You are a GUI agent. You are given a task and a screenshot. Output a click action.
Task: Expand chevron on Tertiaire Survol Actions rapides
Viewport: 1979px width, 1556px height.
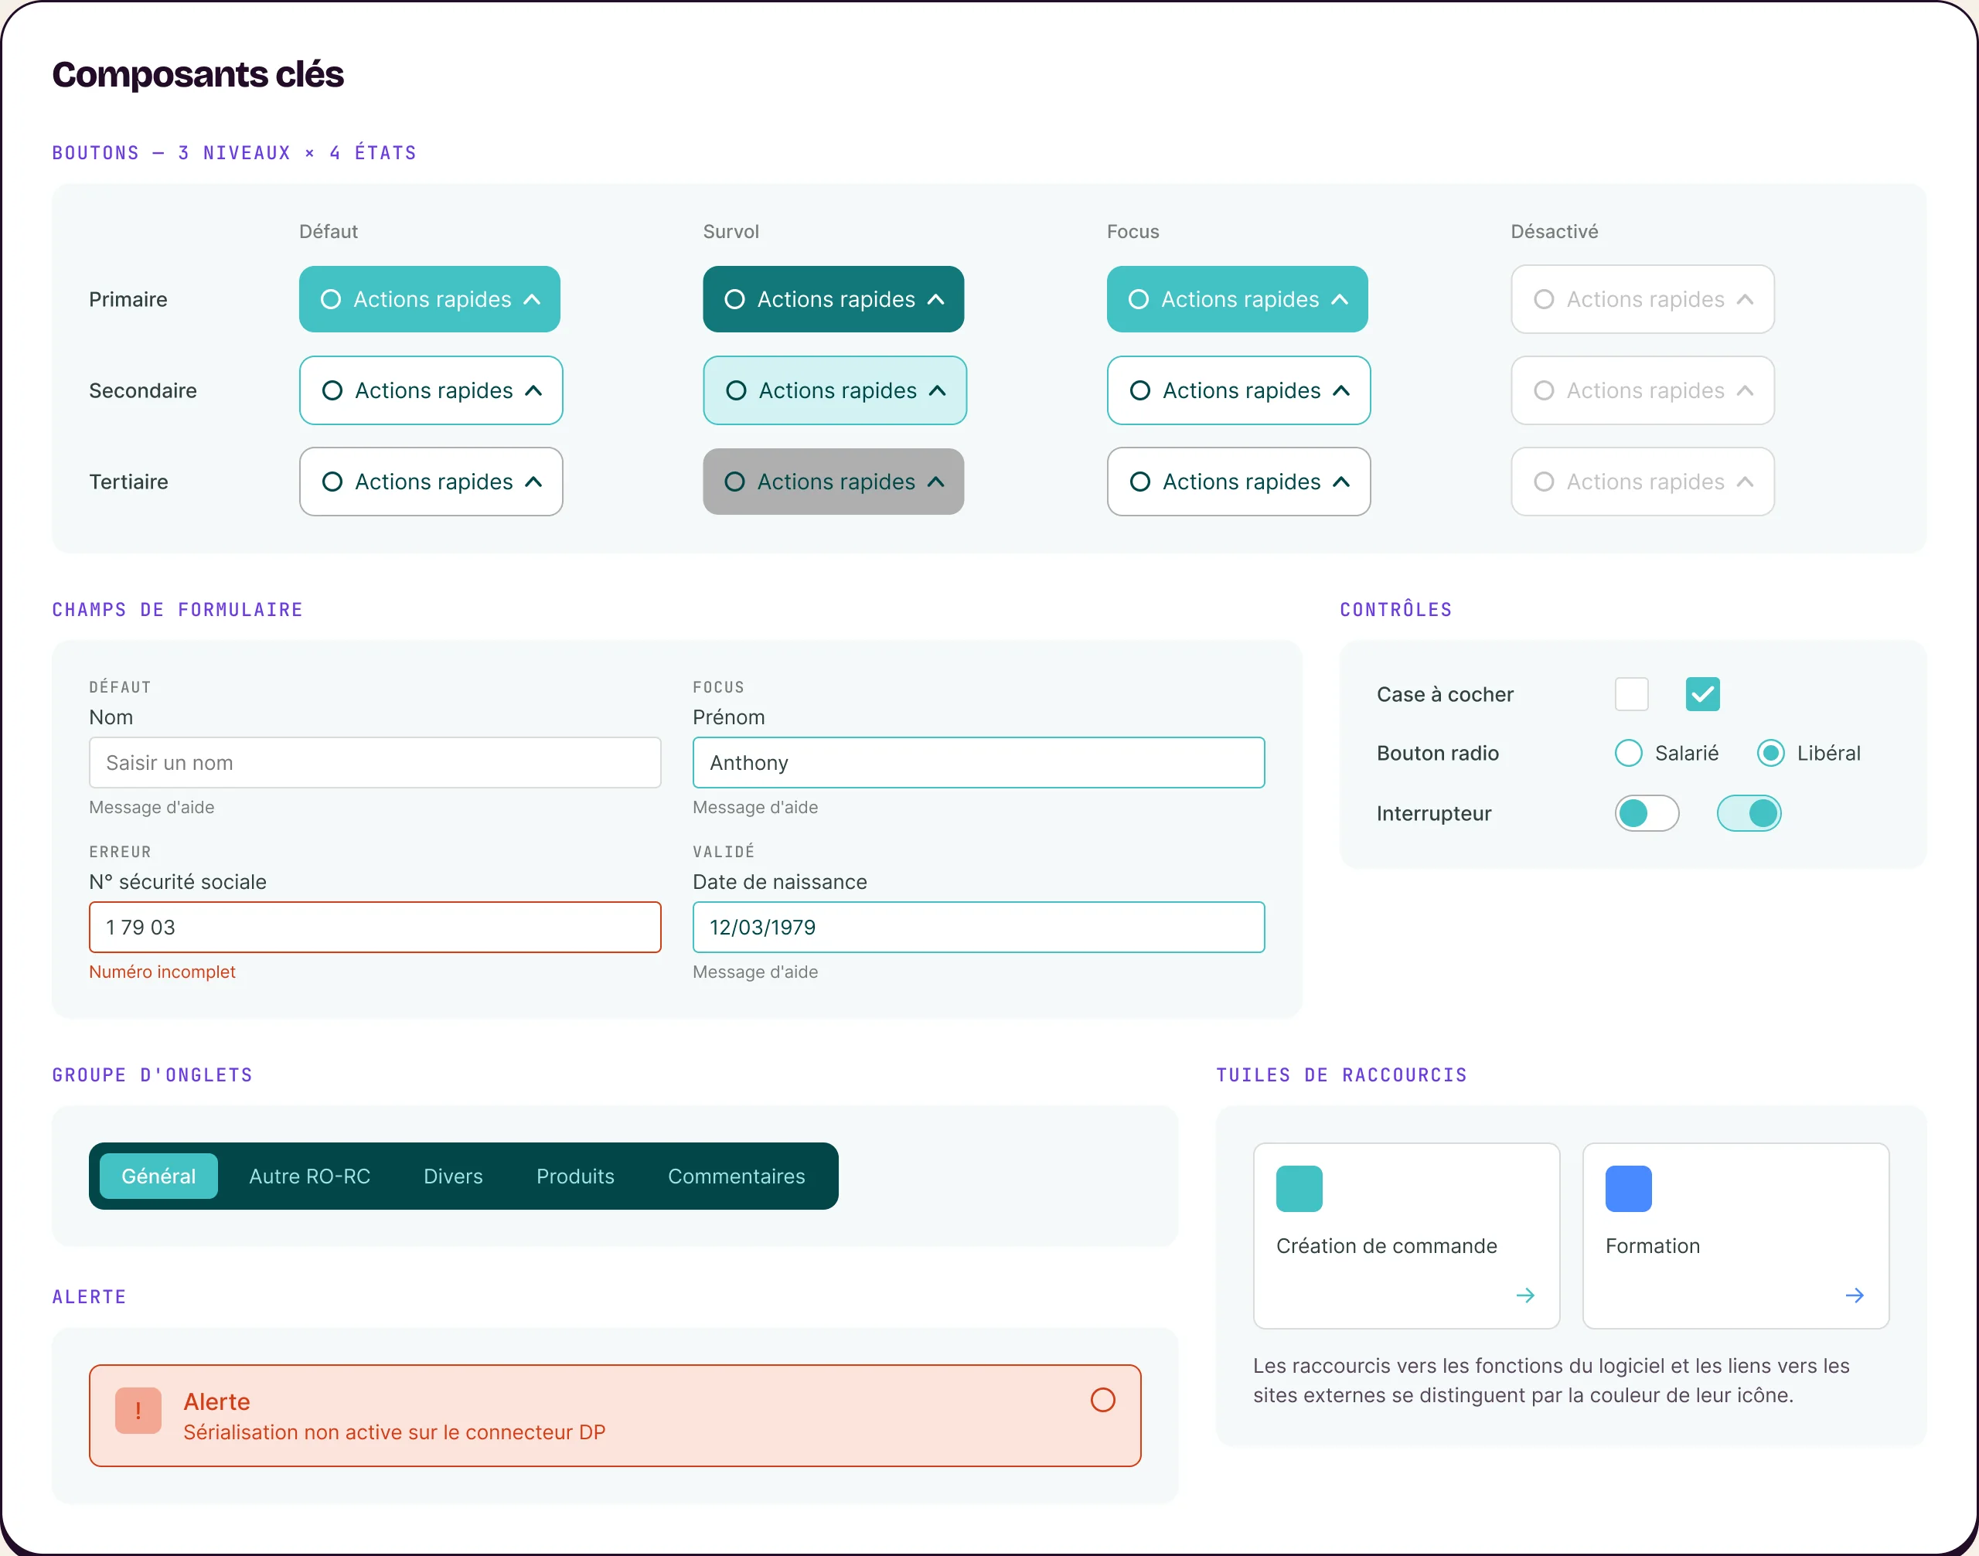pos(935,482)
